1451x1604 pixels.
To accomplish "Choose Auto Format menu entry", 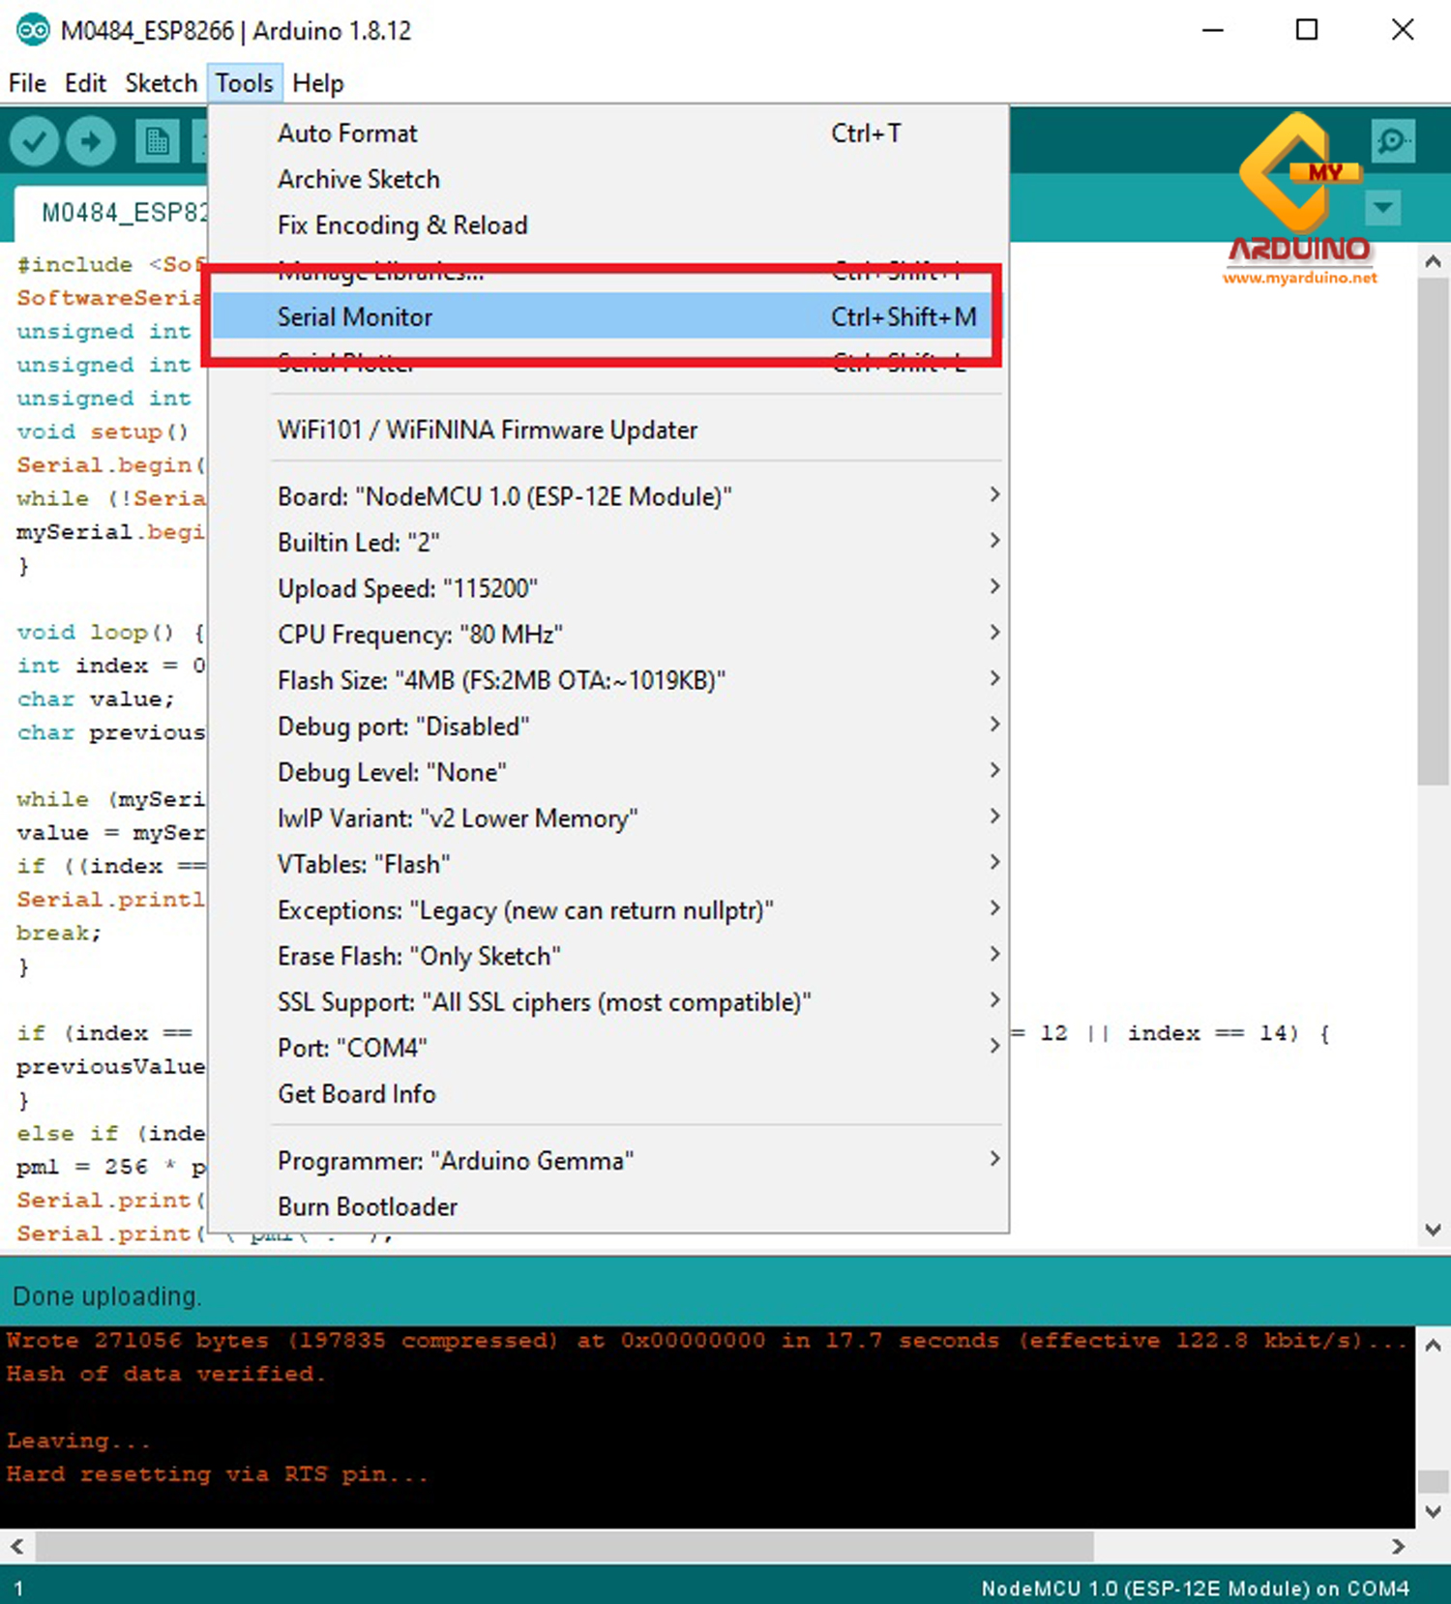I will coord(347,134).
